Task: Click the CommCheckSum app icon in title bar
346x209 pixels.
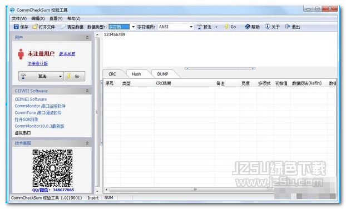Action: click(x=12, y=10)
